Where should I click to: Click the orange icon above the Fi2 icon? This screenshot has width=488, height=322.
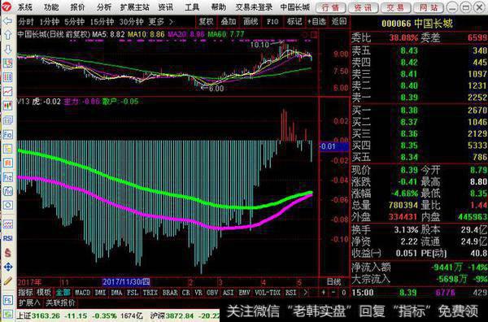(7, 163)
